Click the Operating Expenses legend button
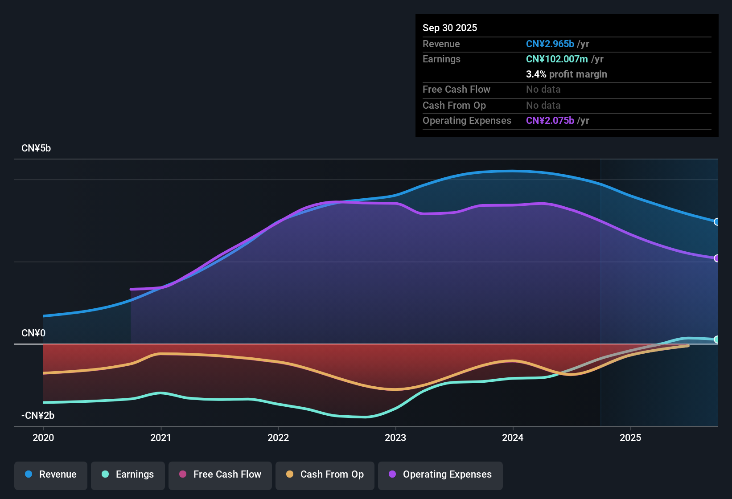732x499 pixels. pyautogui.click(x=440, y=474)
